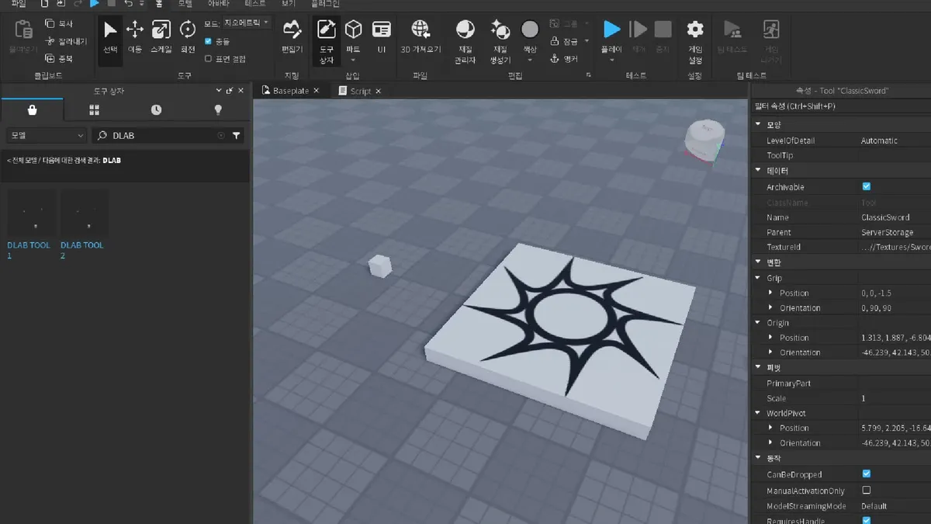The height and width of the screenshot is (524, 931).
Task: Toggle Archivable property checkbox
Action: [x=867, y=186]
